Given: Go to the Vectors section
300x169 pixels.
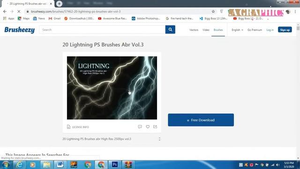Looking at the screenshot, I should 194,30.
